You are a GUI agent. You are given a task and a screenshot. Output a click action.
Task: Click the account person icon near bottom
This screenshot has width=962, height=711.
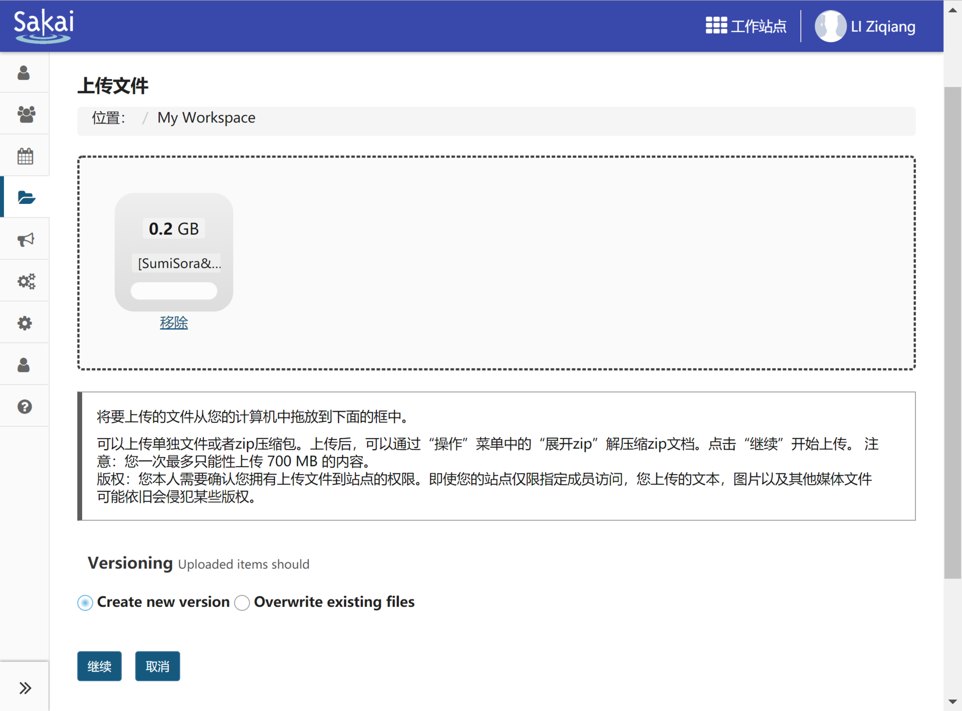[x=24, y=365]
